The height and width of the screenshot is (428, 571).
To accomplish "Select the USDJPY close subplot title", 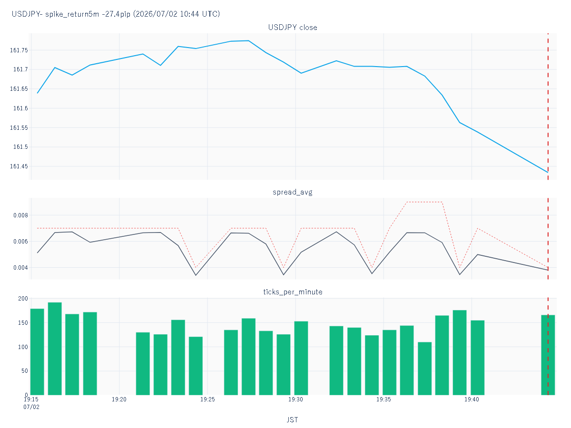I will click(x=293, y=28).
